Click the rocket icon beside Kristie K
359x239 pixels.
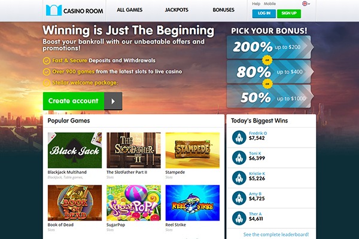point(239,177)
